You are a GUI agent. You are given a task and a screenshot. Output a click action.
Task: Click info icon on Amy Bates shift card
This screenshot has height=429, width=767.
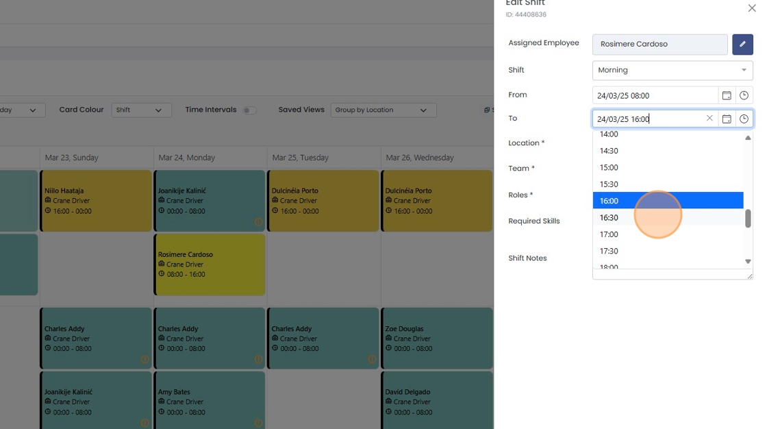coord(257,423)
